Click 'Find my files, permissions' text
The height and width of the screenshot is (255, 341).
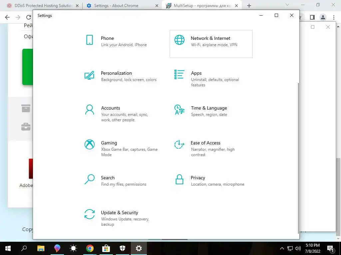124,184
